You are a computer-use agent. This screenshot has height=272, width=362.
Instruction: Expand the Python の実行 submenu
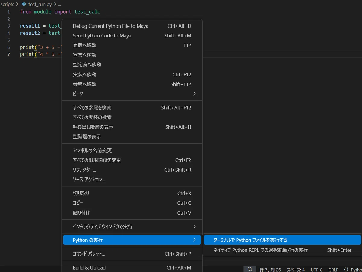[x=132, y=240]
